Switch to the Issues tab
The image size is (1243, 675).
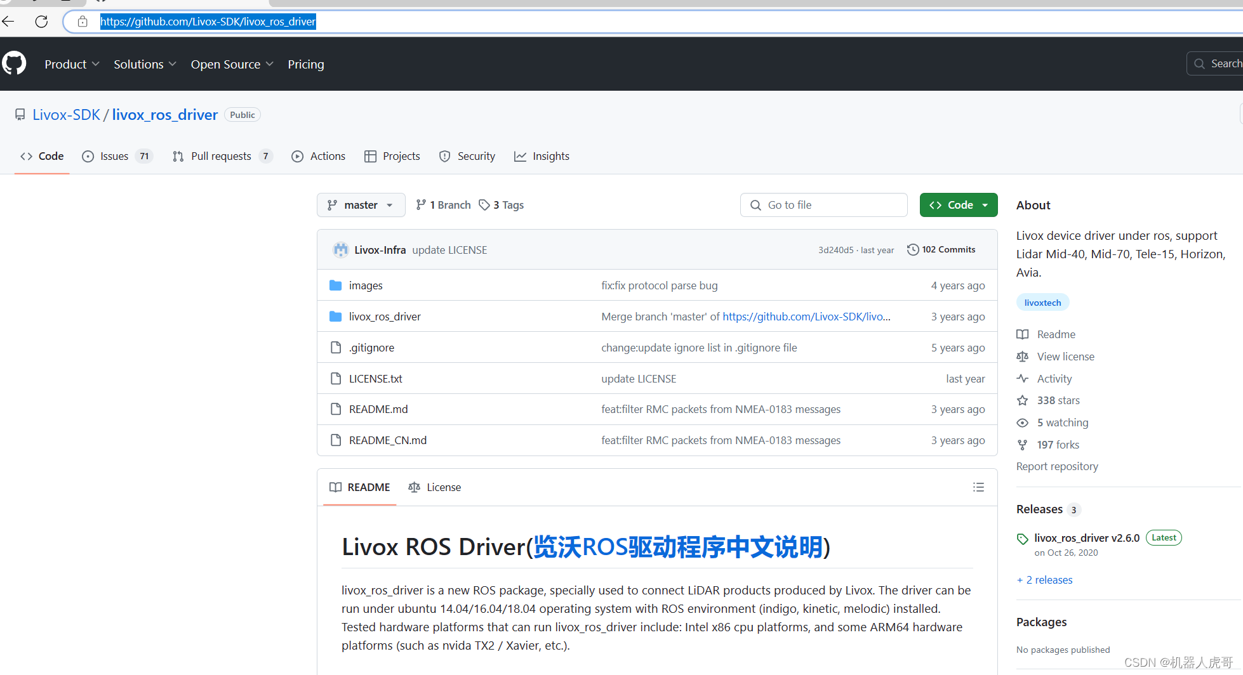coord(117,156)
